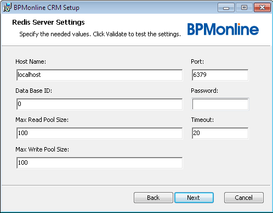This screenshot has height=213, width=273.
Task: Click the setup installer icon in title bar
Action: [7, 7]
